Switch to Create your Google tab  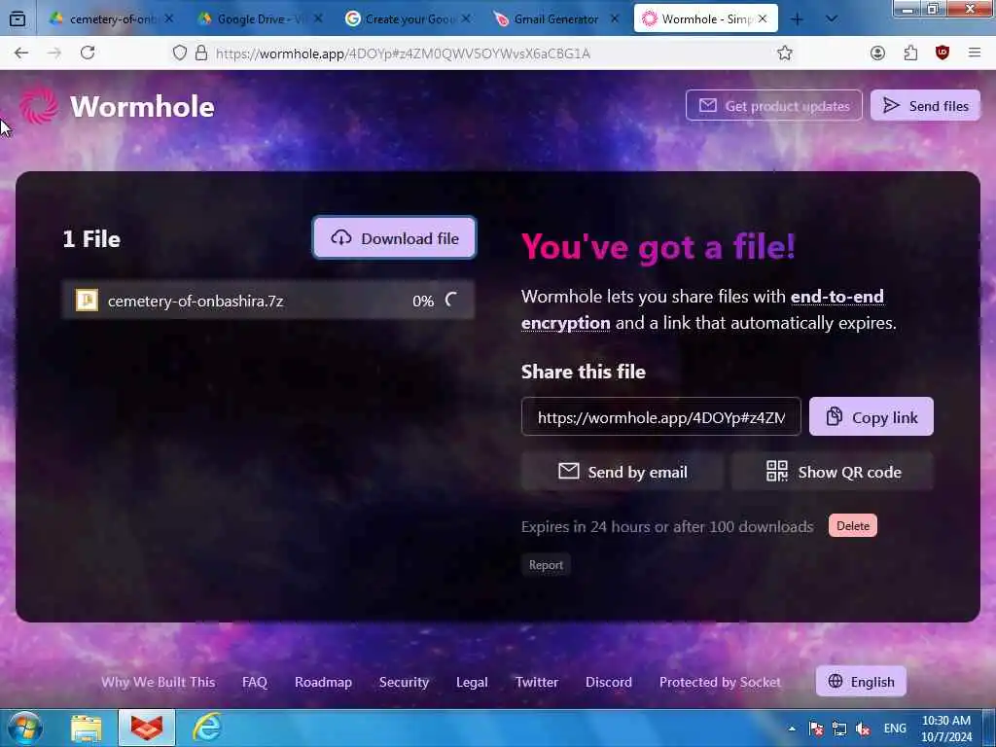coord(409,19)
